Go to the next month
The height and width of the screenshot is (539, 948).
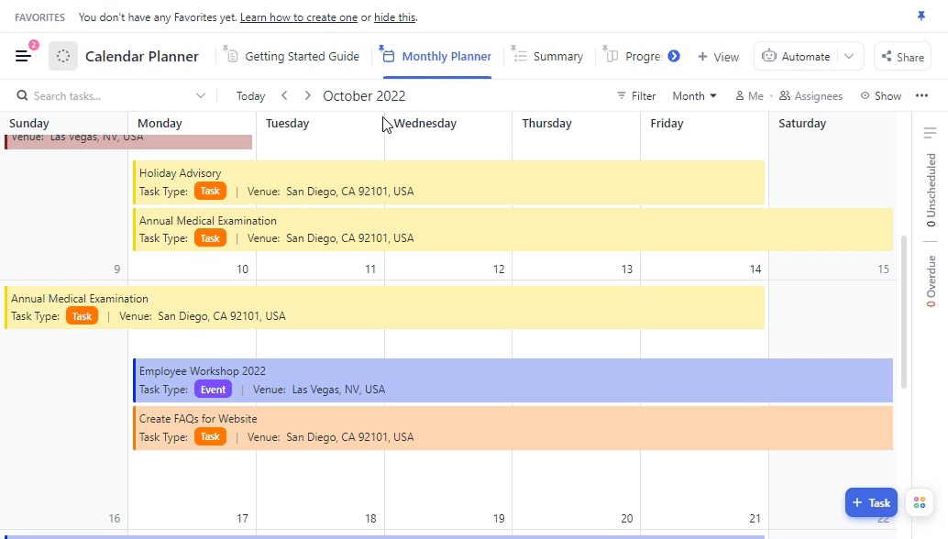[307, 95]
